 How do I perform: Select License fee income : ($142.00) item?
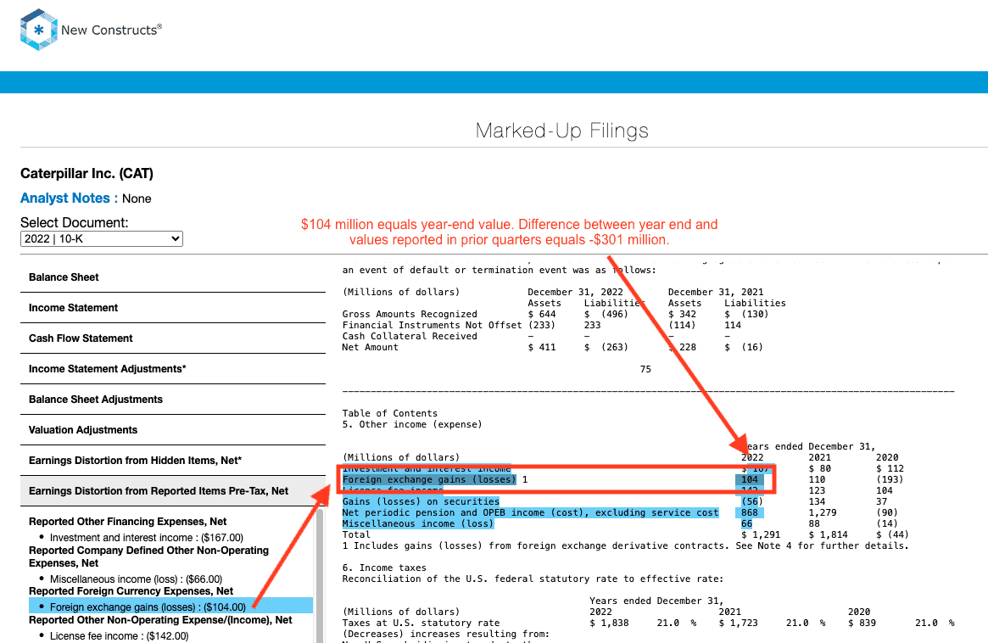(x=119, y=635)
